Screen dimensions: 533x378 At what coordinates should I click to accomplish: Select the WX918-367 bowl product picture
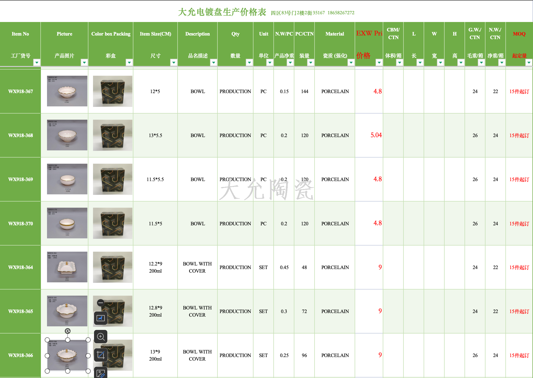coord(67,91)
